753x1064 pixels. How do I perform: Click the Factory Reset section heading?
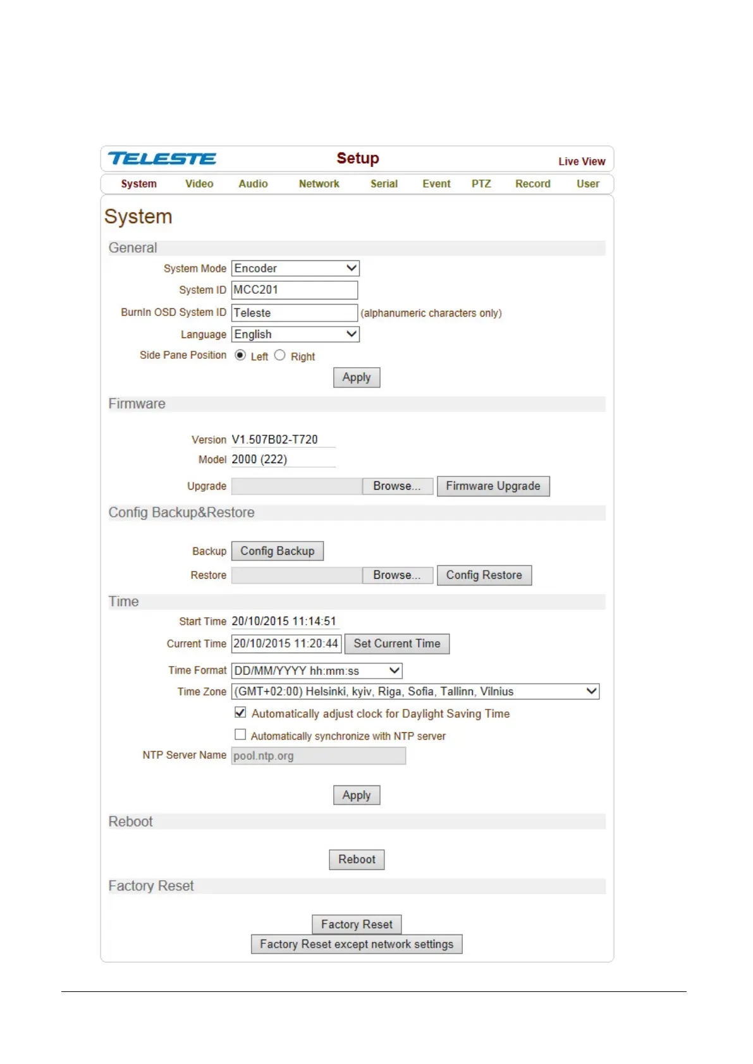point(151,886)
